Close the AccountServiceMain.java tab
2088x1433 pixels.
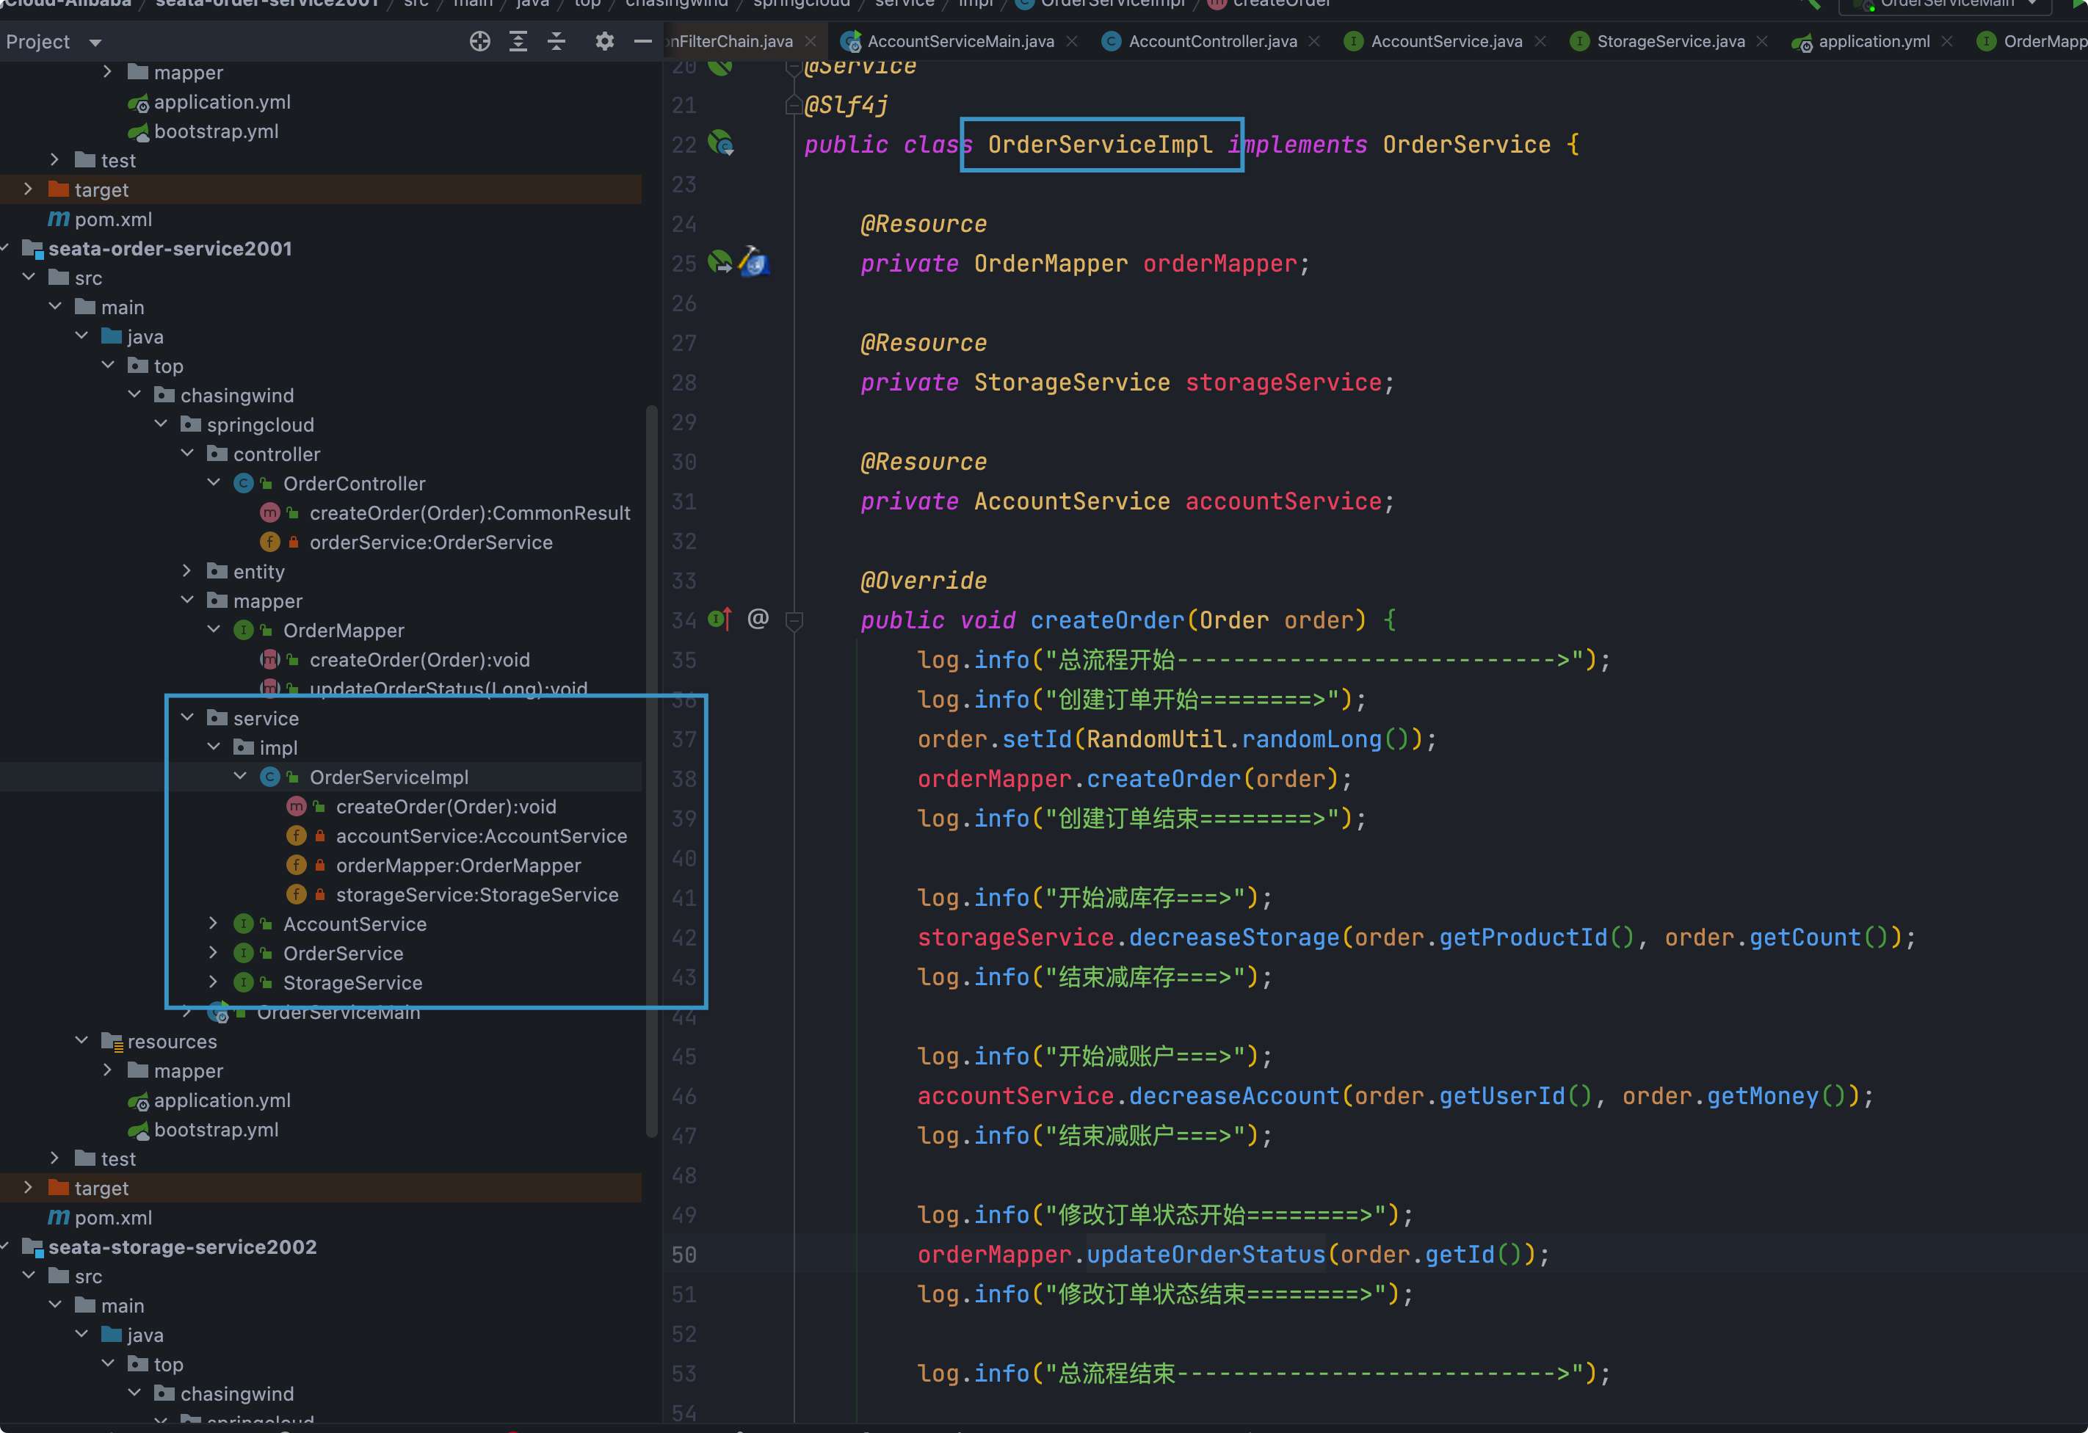[1072, 41]
